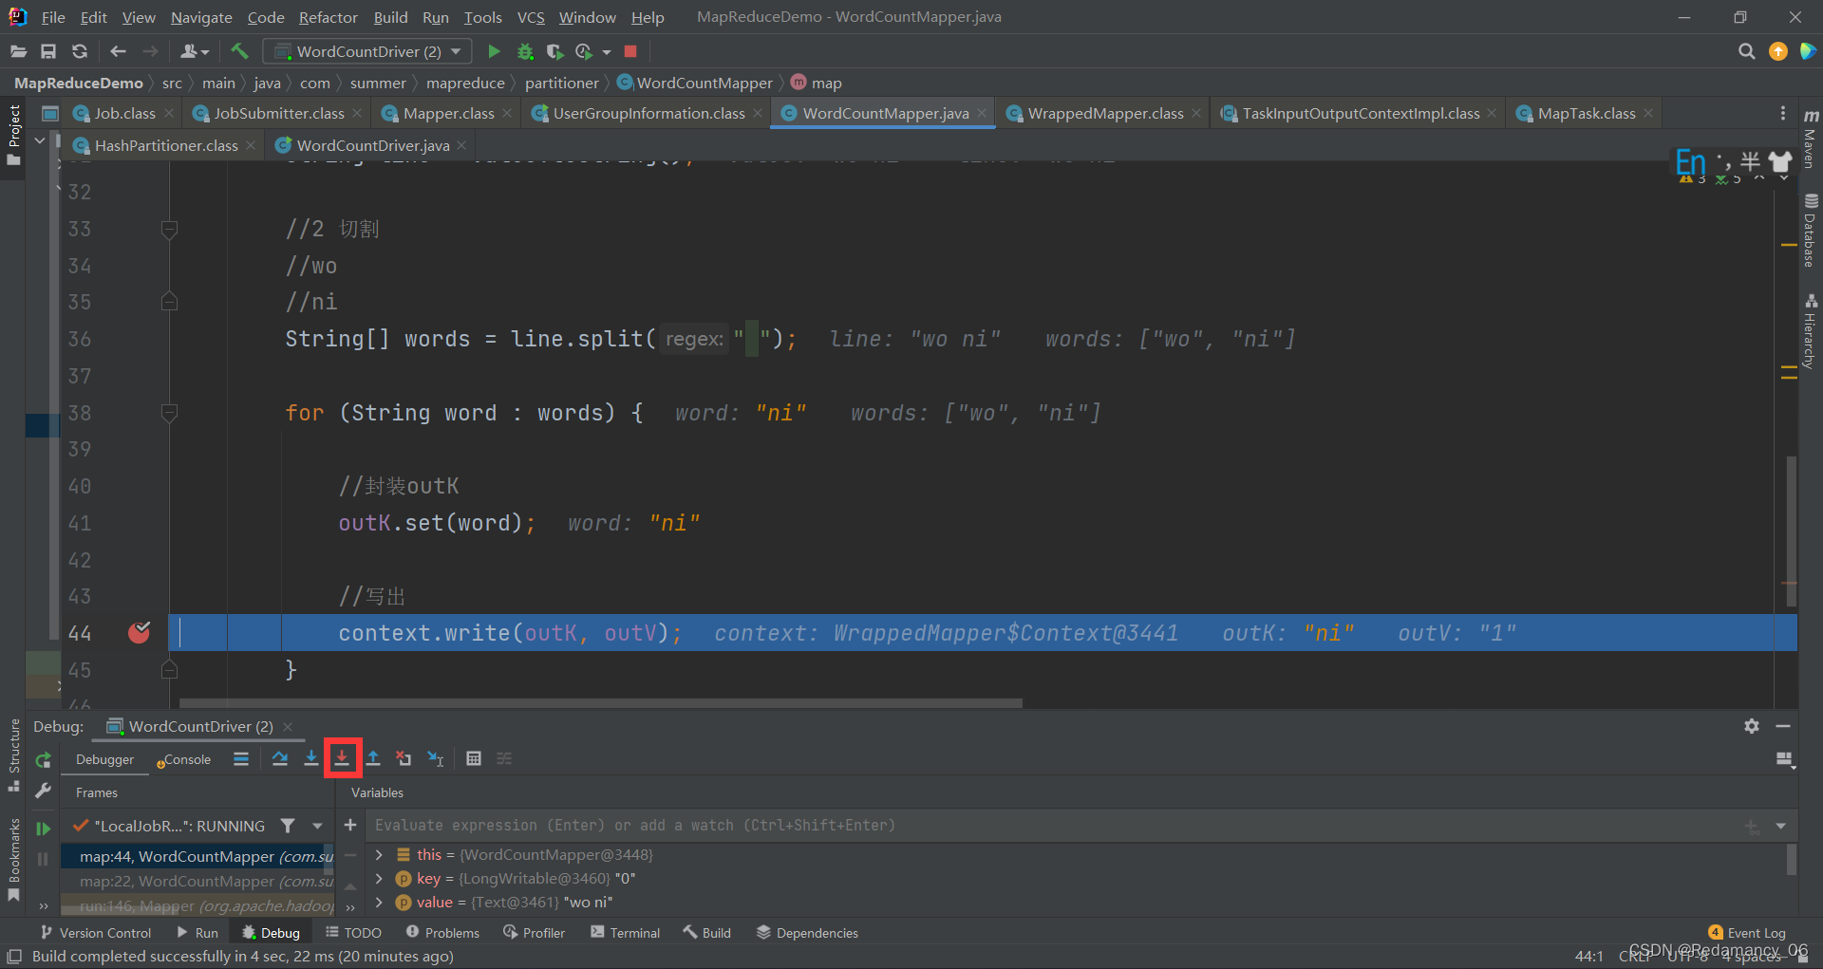Open the WordCountDriver (2) run configuration dropdown
This screenshot has height=969, width=1823.
[x=368, y=51]
